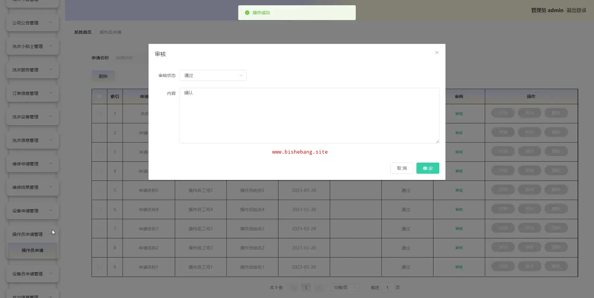The image size is (594, 298).
Task: Focus the 申请名称 search field
Action: tap(130, 58)
